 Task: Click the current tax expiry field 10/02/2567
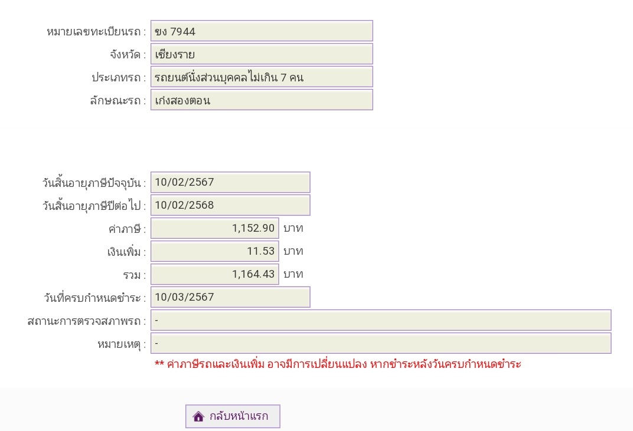click(230, 182)
